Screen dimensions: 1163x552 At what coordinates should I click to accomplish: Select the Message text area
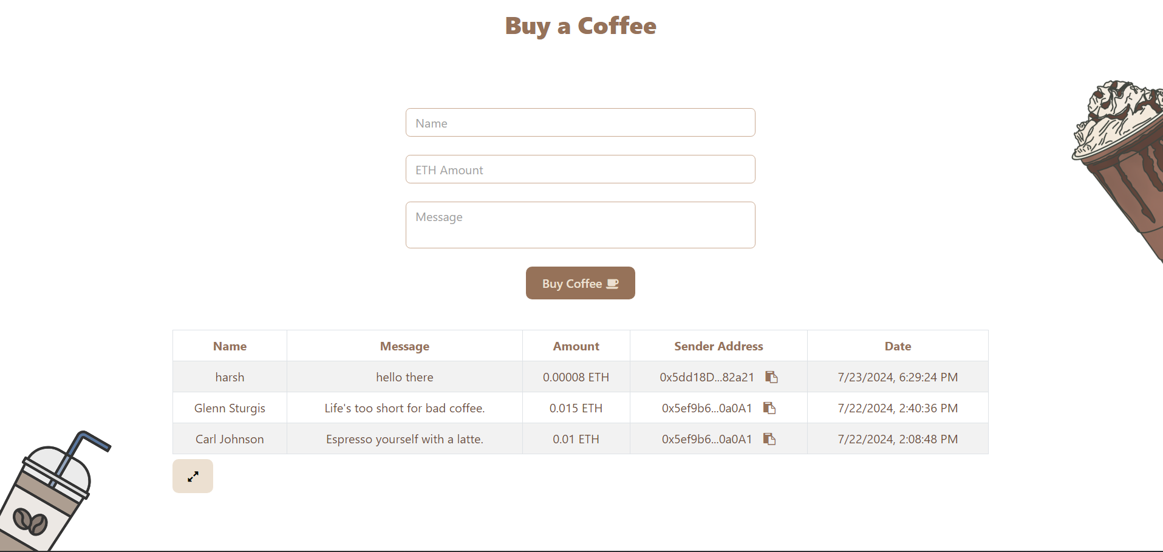point(580,225)
